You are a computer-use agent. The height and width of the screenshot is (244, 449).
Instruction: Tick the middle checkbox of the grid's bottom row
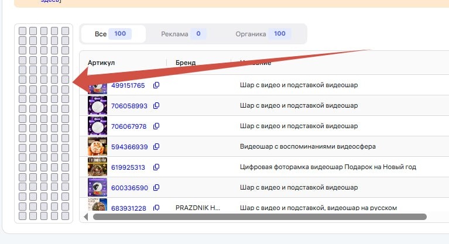click(x=44, y=216)
